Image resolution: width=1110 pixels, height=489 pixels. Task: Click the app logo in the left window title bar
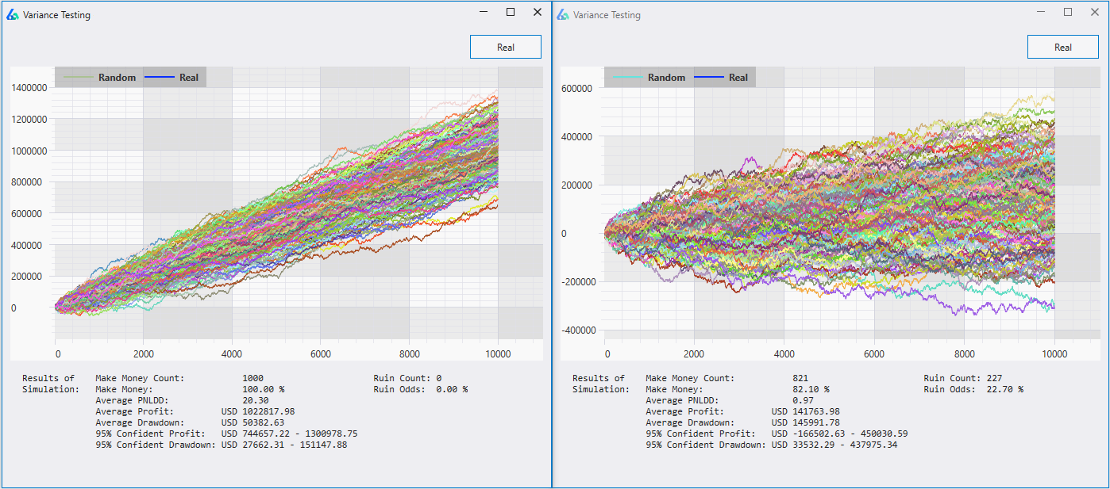(13, 14)
